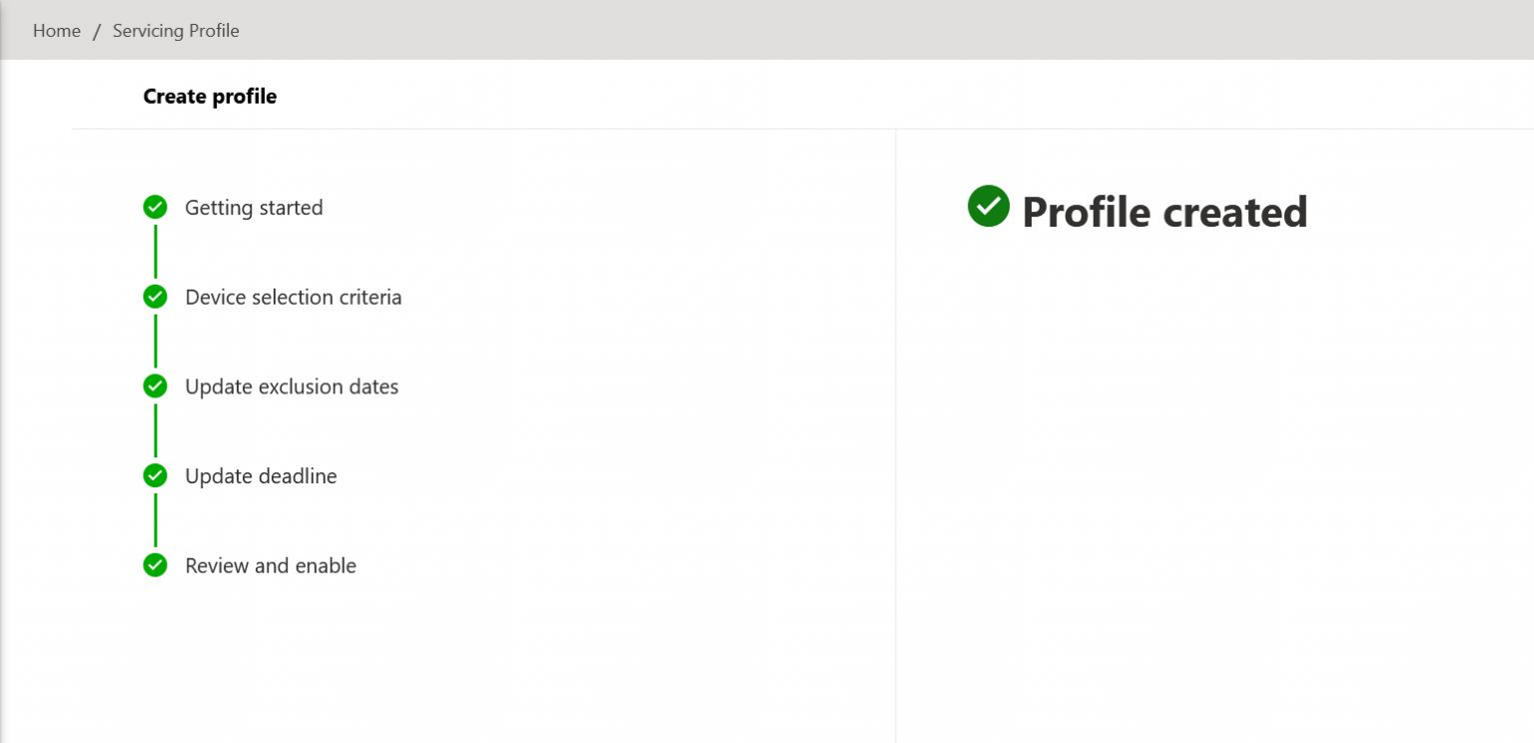Image resolution: width=1534 pixels, height=743 pixels.
Task: Click progress line below Device selection criteria
Action: 155,342
